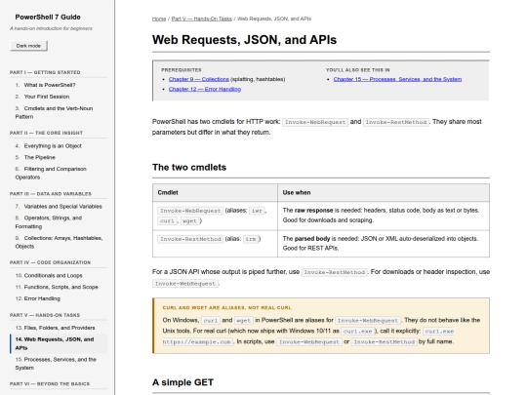527x395 pixels.
Task: Open sidebar chapter The Pipeline
Action: click(x=40, y=157)
